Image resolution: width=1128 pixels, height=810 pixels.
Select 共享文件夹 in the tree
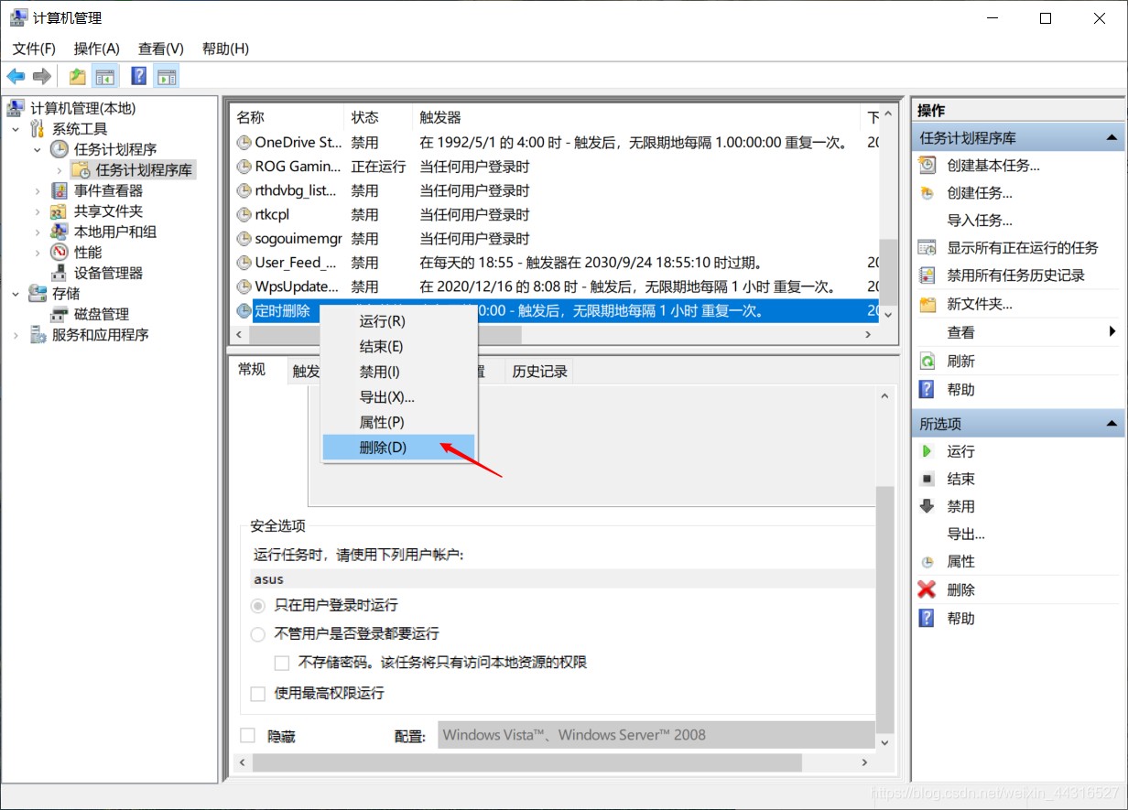pos(108,211)
